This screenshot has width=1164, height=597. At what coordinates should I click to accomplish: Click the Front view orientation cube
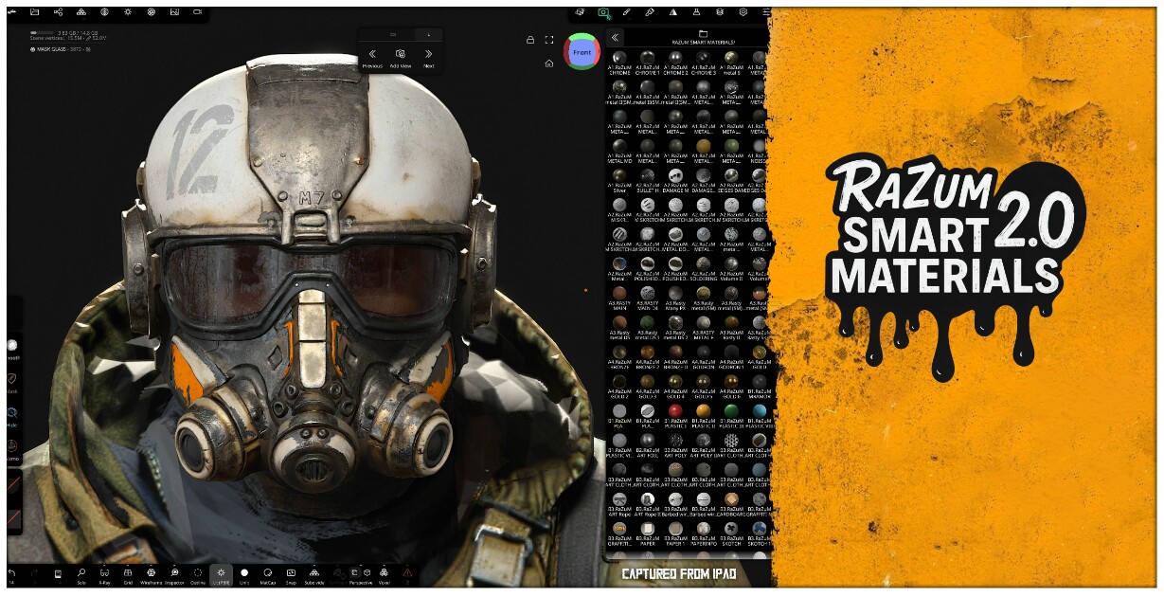coord(582,52)
